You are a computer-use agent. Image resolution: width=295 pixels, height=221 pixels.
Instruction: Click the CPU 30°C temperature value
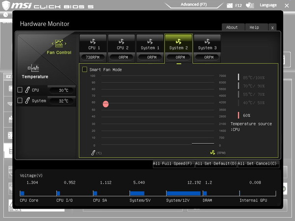(62, 90)
